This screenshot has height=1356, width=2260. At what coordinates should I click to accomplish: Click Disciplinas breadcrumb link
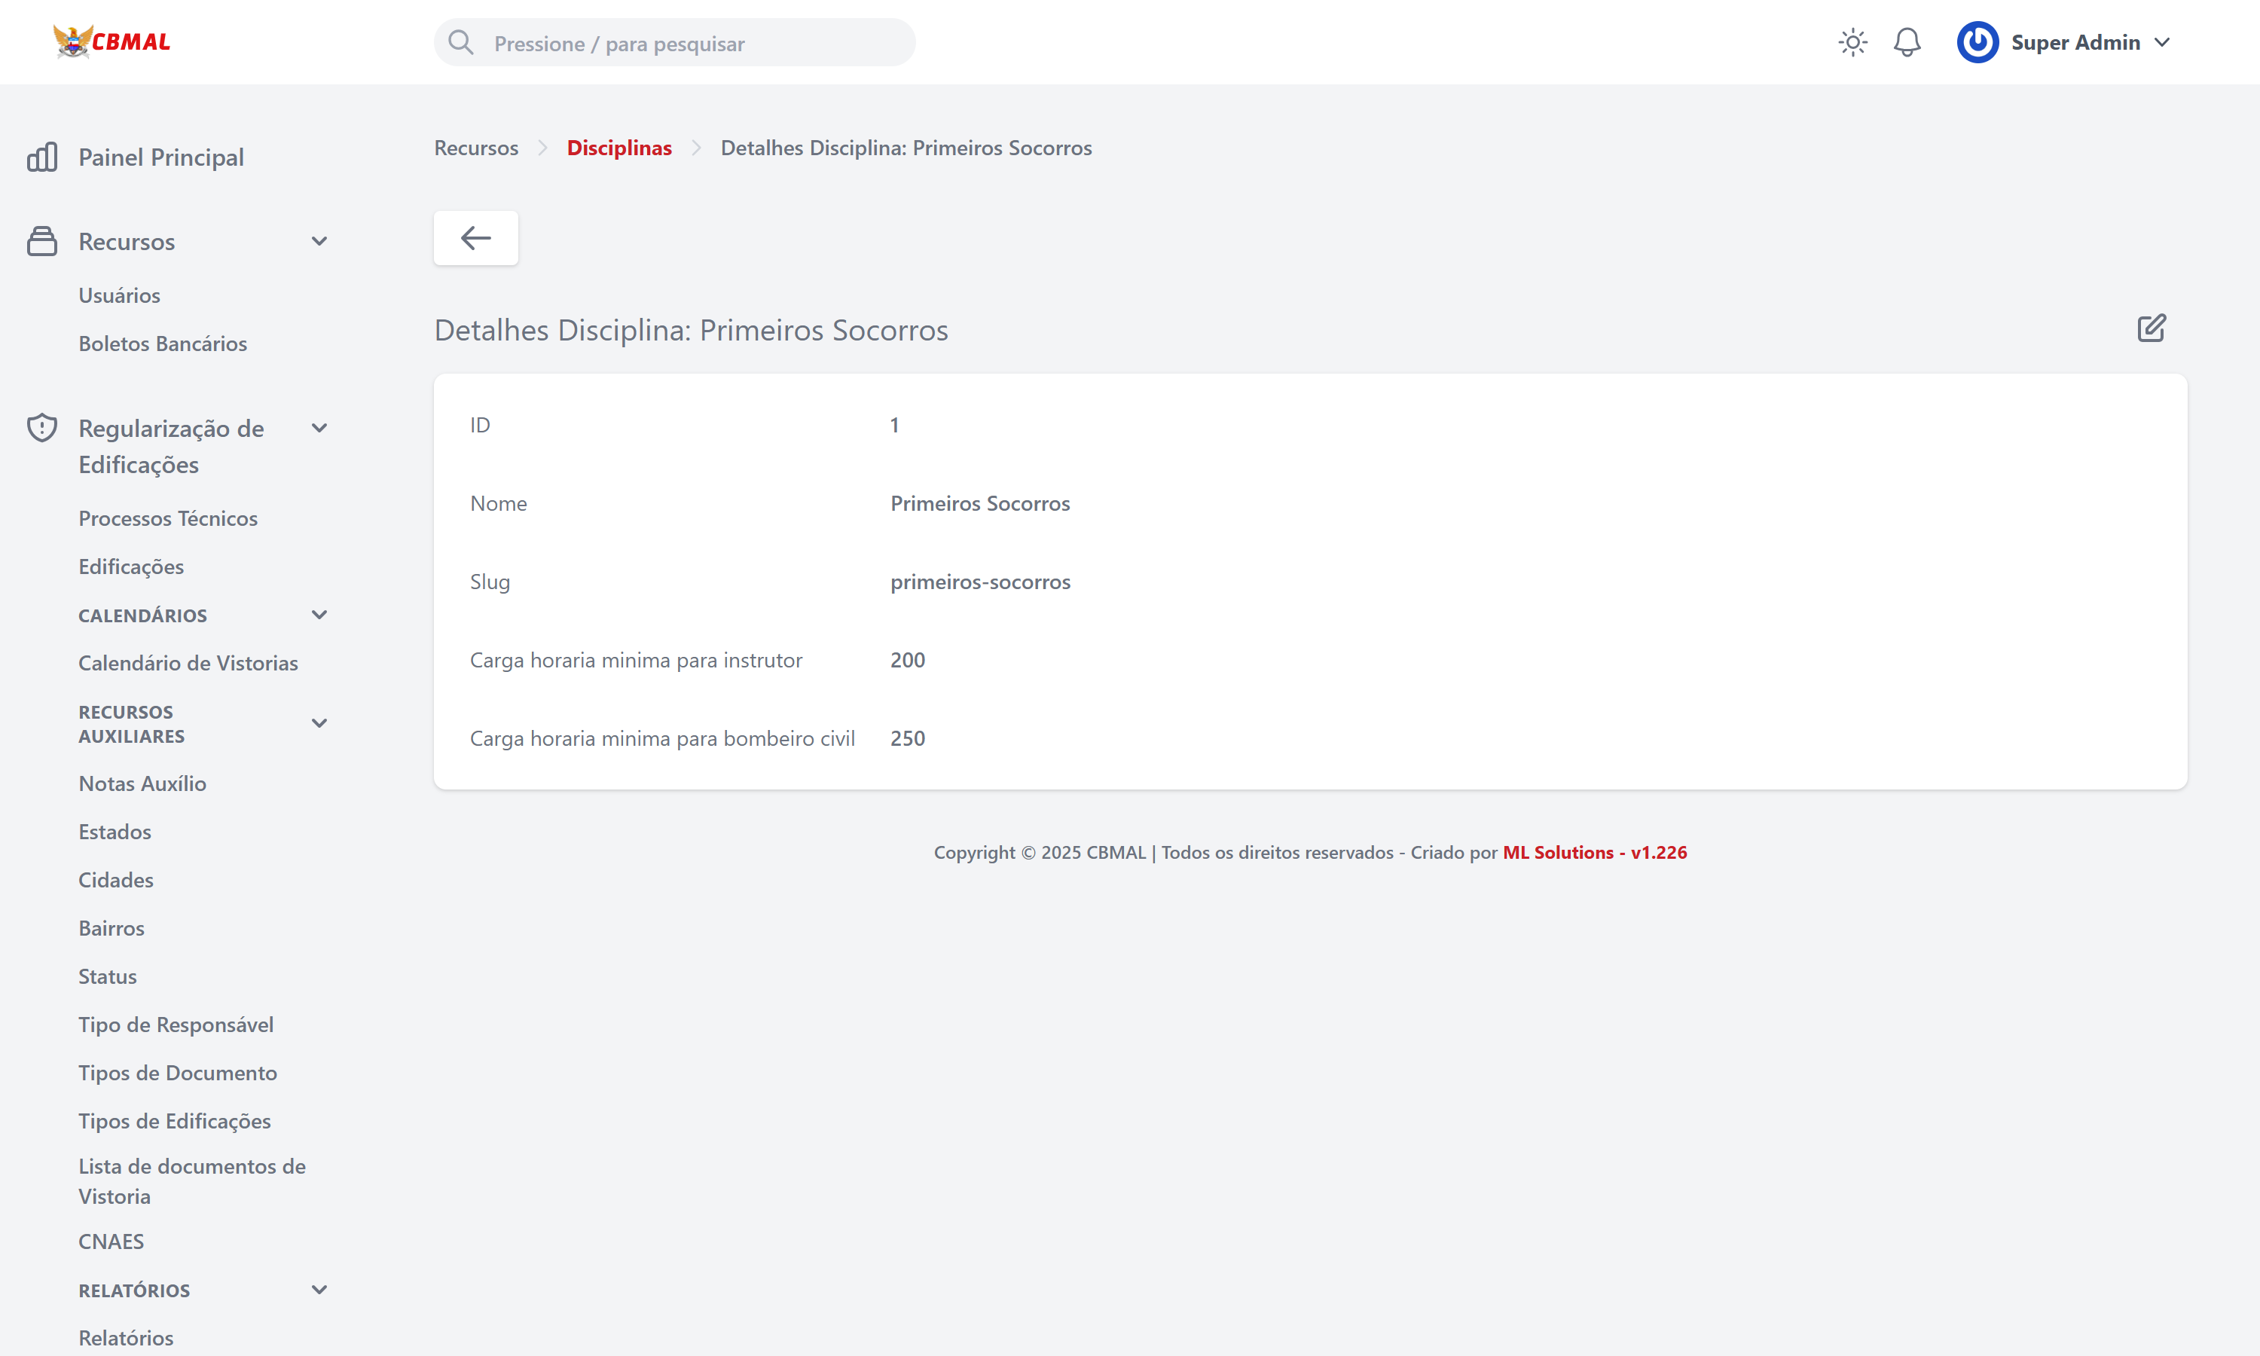tap(618, 148)
